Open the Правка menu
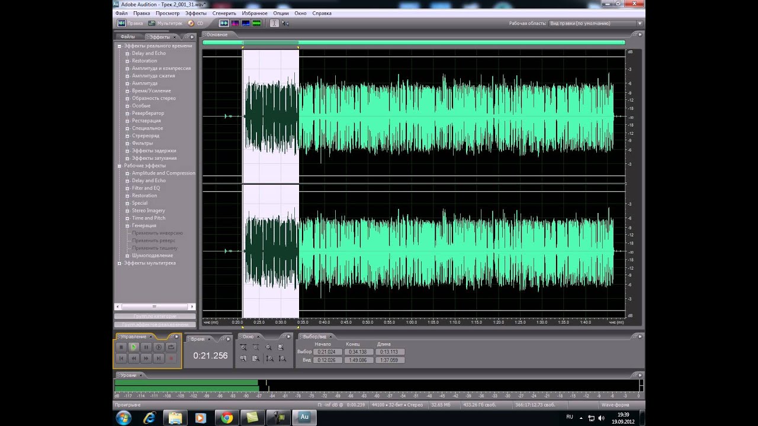 pyautogui.click(x=142, y=13)
